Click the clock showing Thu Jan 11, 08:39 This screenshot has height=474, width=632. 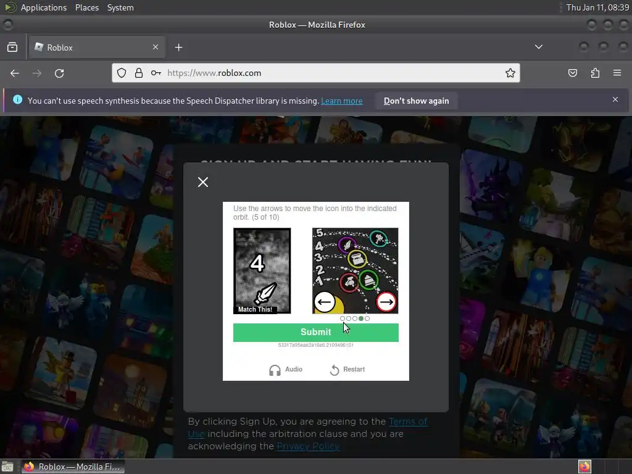597,7
